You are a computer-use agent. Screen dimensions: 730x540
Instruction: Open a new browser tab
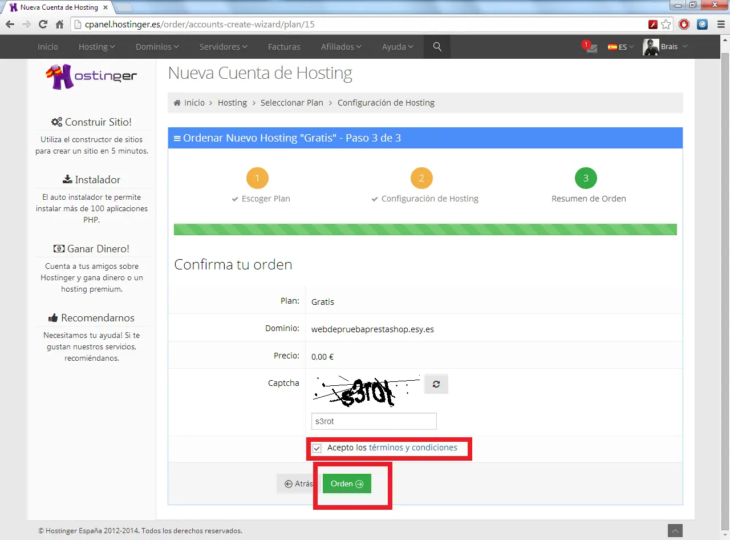tap(124, 7)
